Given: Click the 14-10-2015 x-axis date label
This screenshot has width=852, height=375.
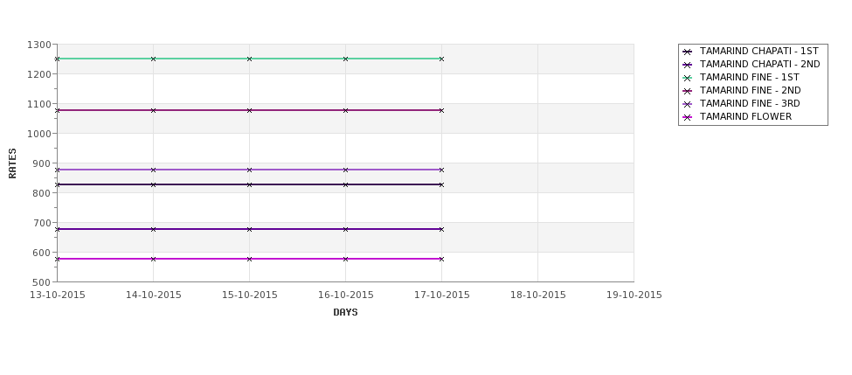Looking at the screenshot, I should (x=153, y=295).
